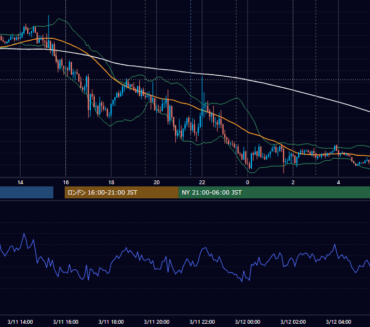The height and width of the screenshot is (327, 370).
Task: Click the 20 hour axis label
Action: tap(157, 183)
